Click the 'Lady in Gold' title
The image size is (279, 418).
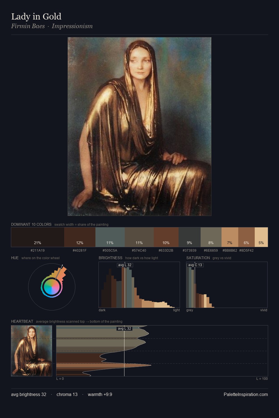coord(36,17)
